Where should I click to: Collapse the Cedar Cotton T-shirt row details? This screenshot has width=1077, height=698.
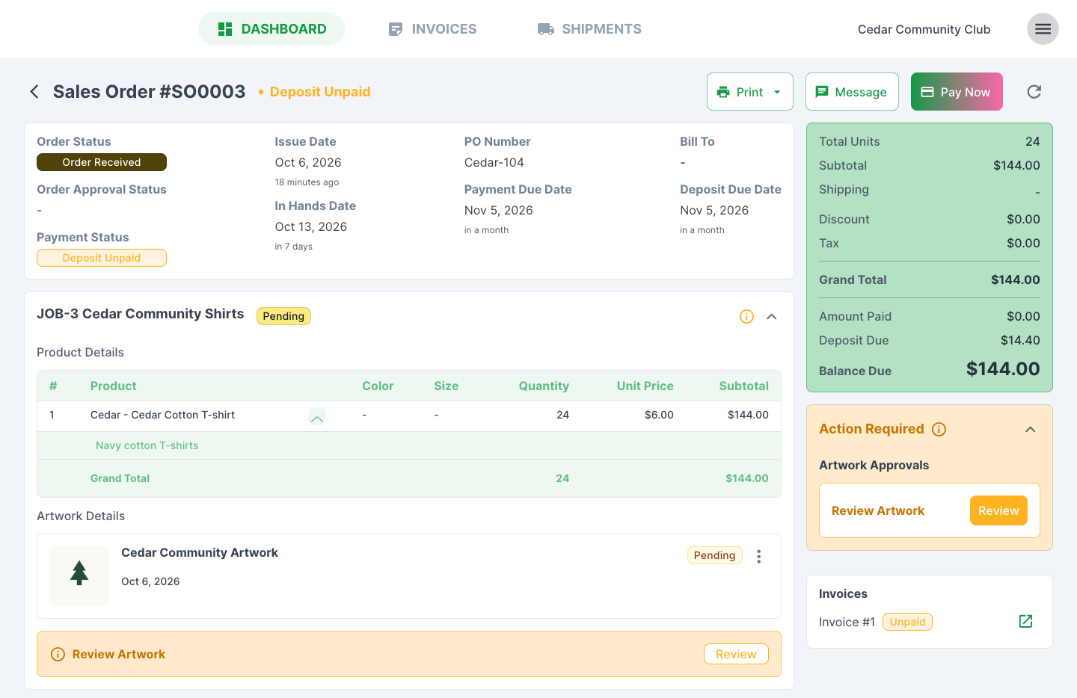coord(317,417)
